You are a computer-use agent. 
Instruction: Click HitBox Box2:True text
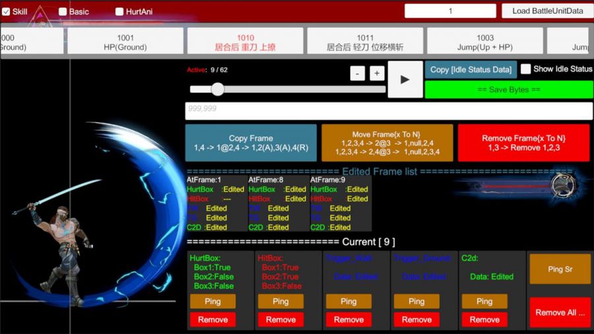click(x=280, y=277)
